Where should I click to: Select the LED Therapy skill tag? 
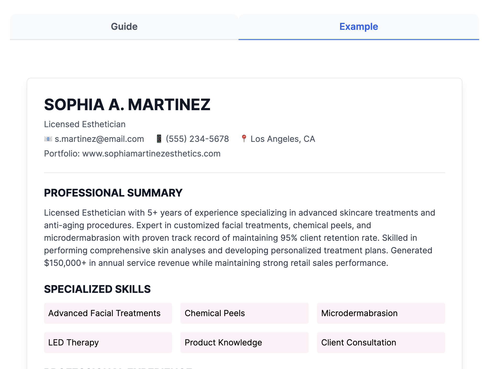tap(108, 343)
